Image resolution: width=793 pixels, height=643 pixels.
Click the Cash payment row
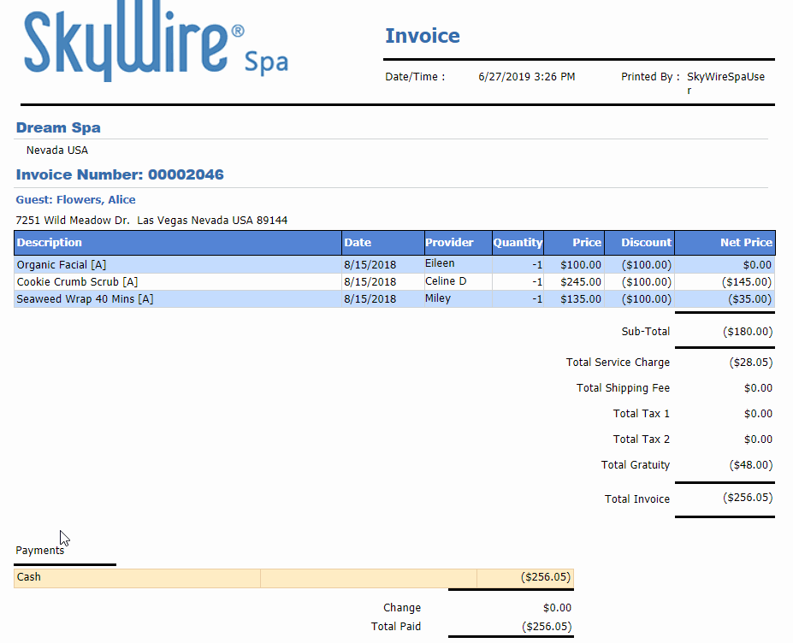[x=29, y=577]
